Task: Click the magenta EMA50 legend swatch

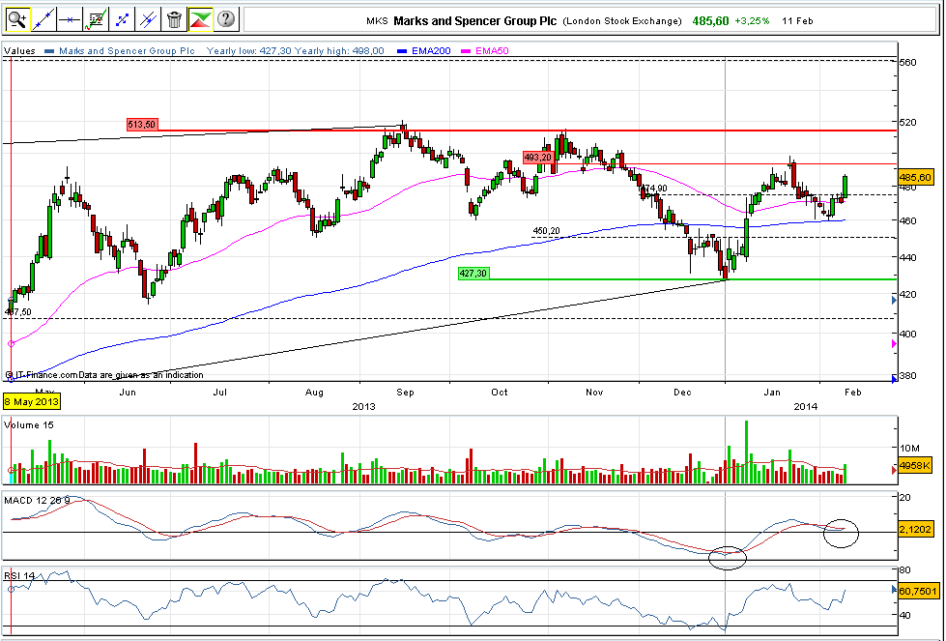Action: pyautogui.click(x=467, y=51)
